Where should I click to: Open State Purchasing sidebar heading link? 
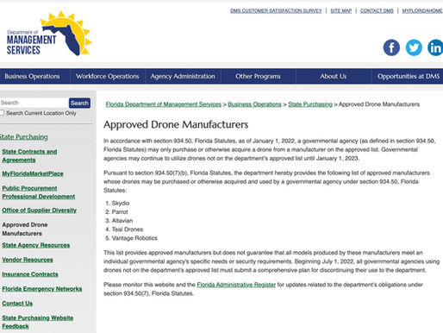pyautogui.click(x=24, y=137)
